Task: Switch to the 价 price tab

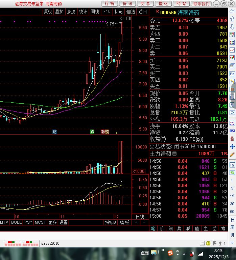Action: click(162, 228)
